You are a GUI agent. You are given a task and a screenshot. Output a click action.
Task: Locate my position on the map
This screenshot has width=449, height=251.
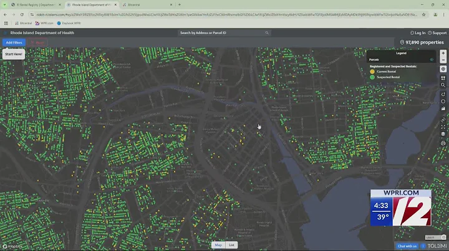coord(443,69)
